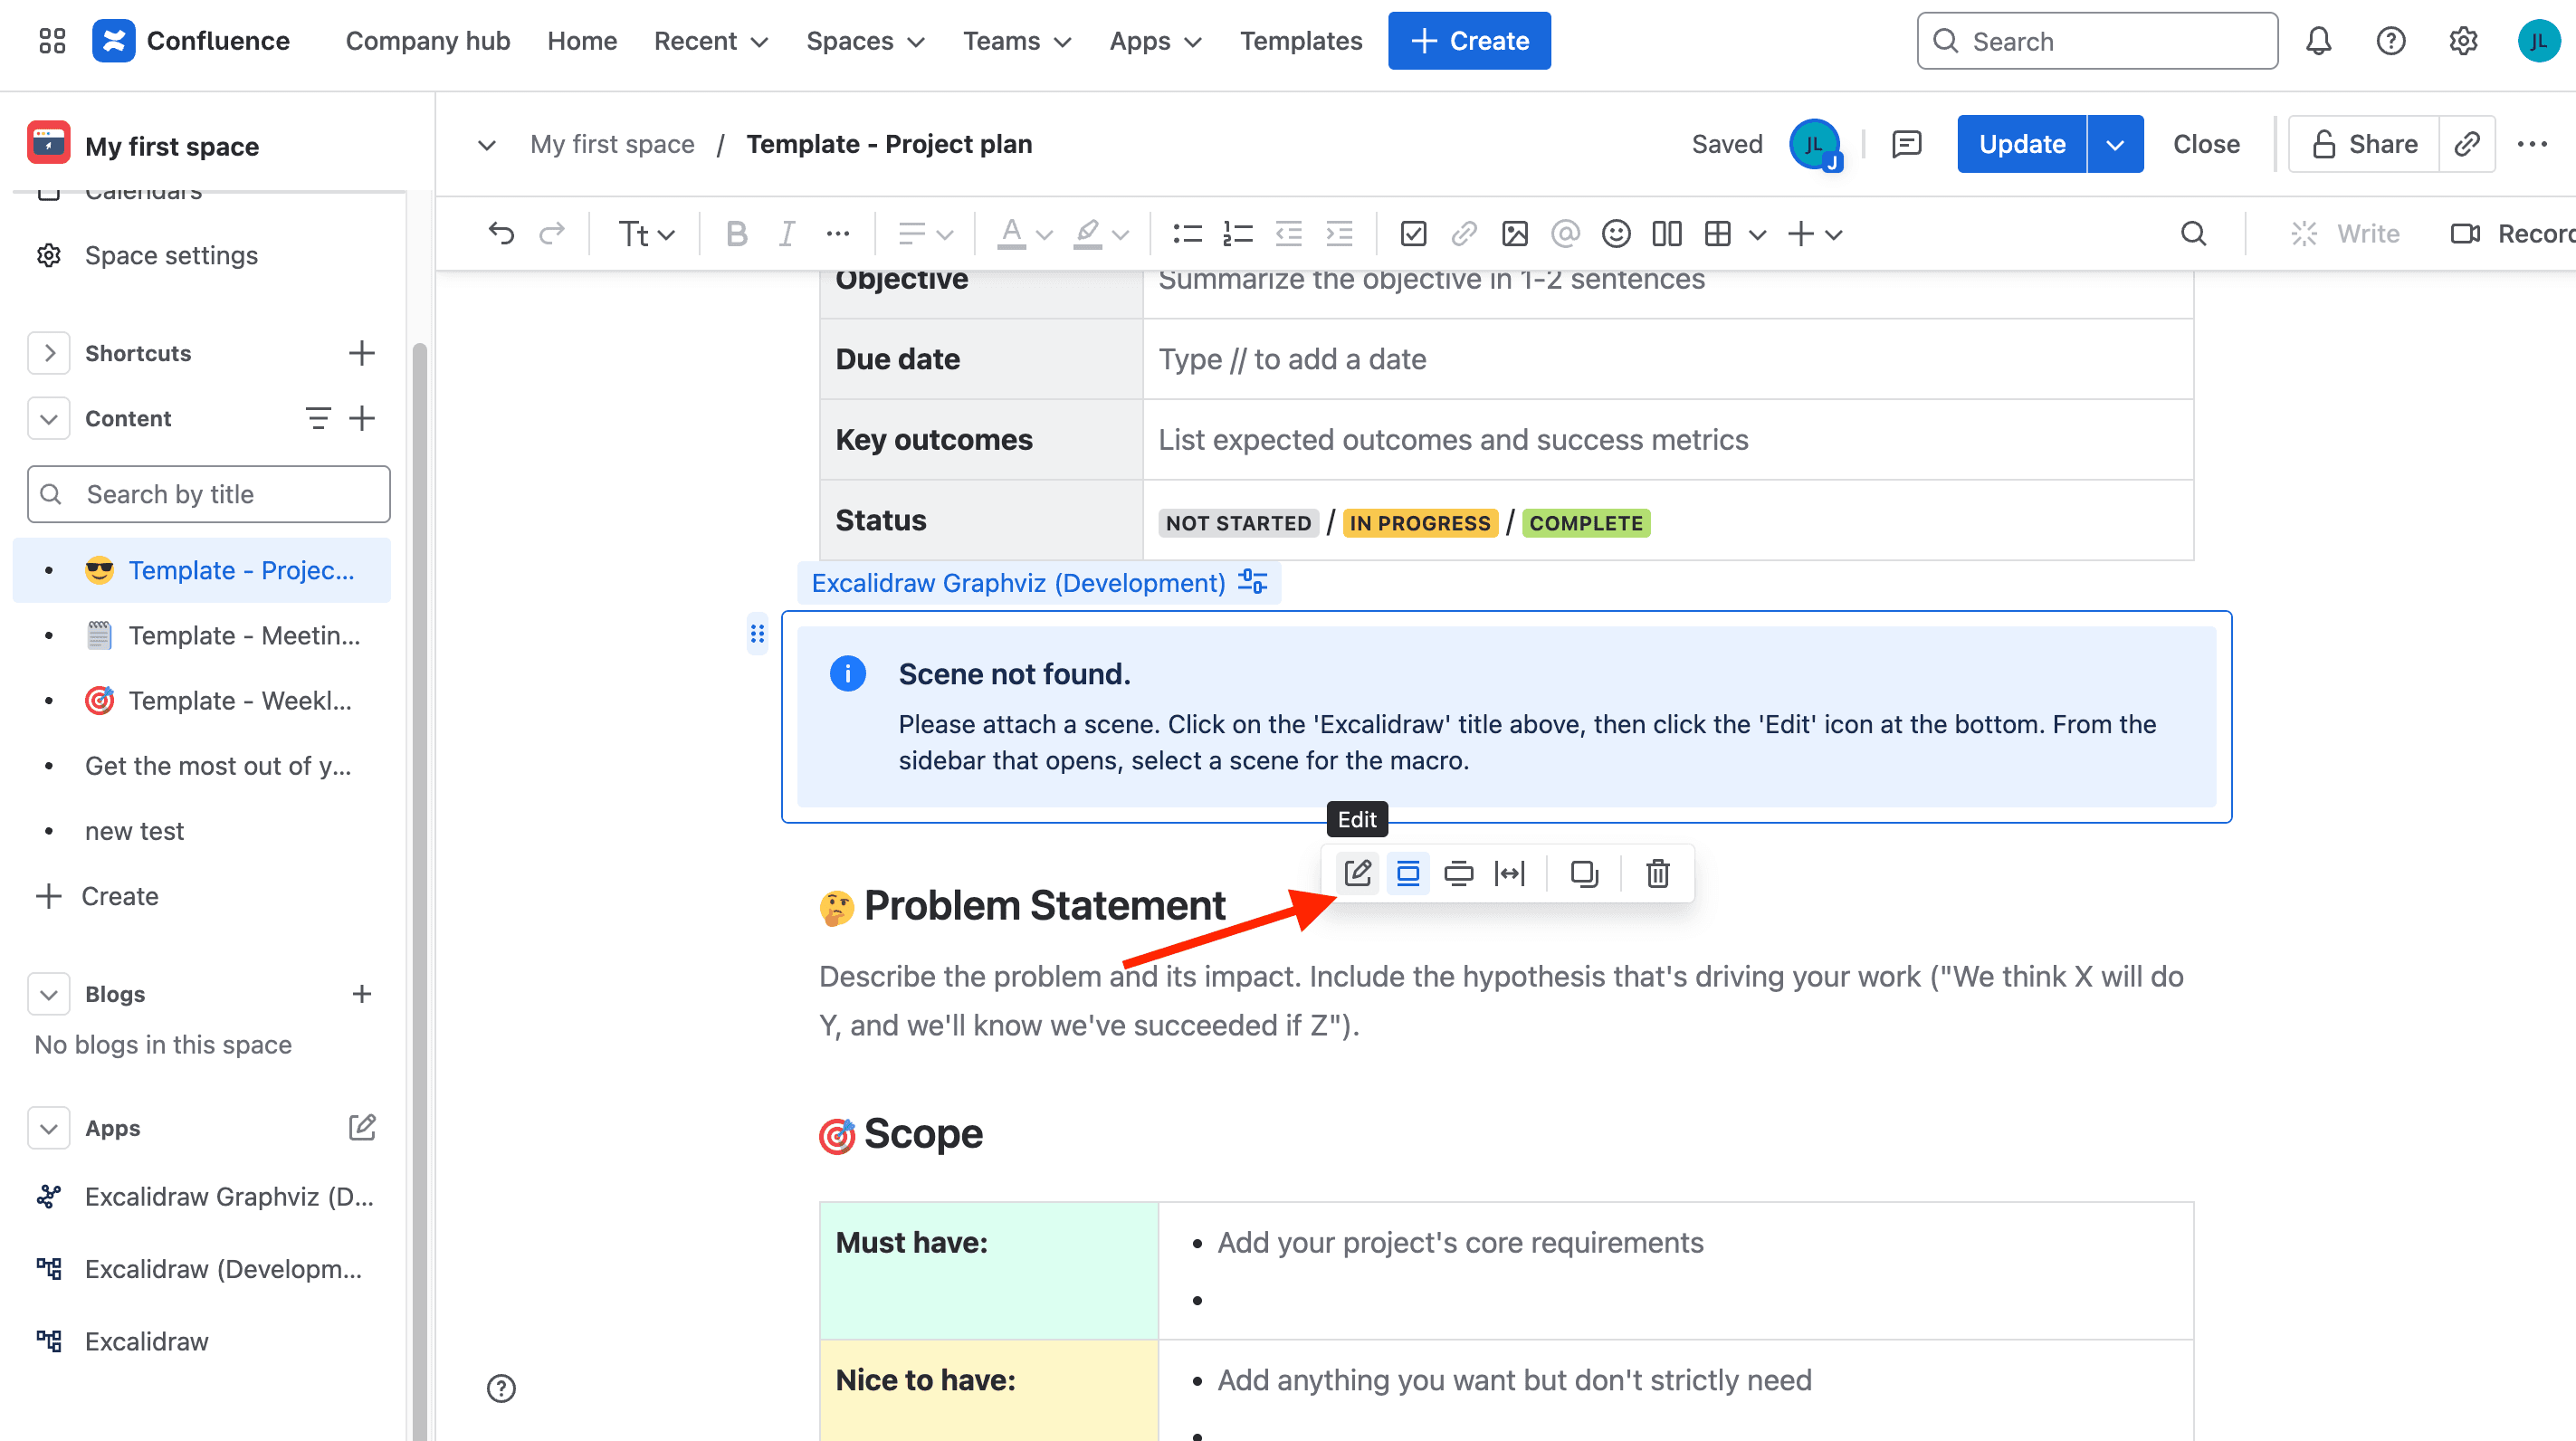Image resolution: width=2576 pixels, height=1441 pixels.
Task: Go to Company hub
Action: [x=428, y=41]
